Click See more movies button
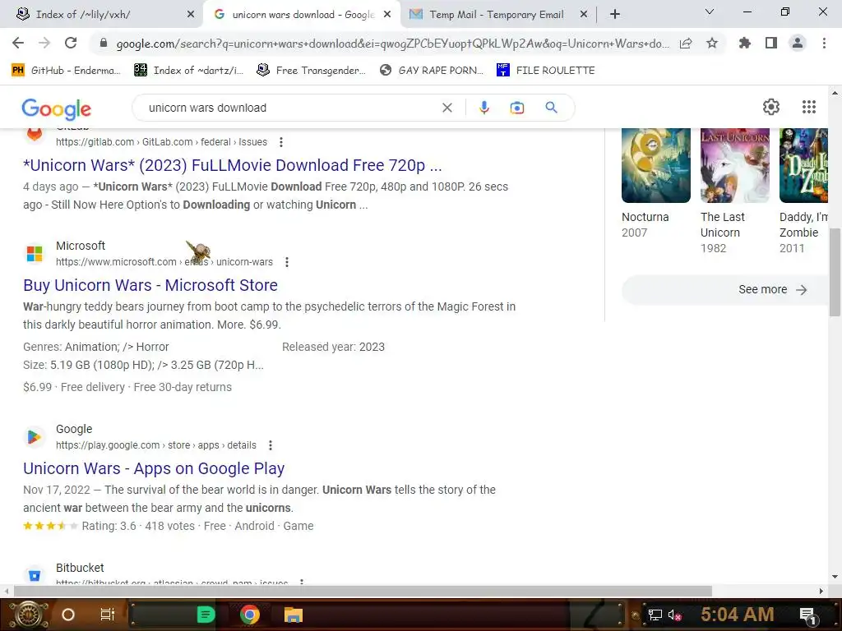Screen dimensions: 842x631 725,290
